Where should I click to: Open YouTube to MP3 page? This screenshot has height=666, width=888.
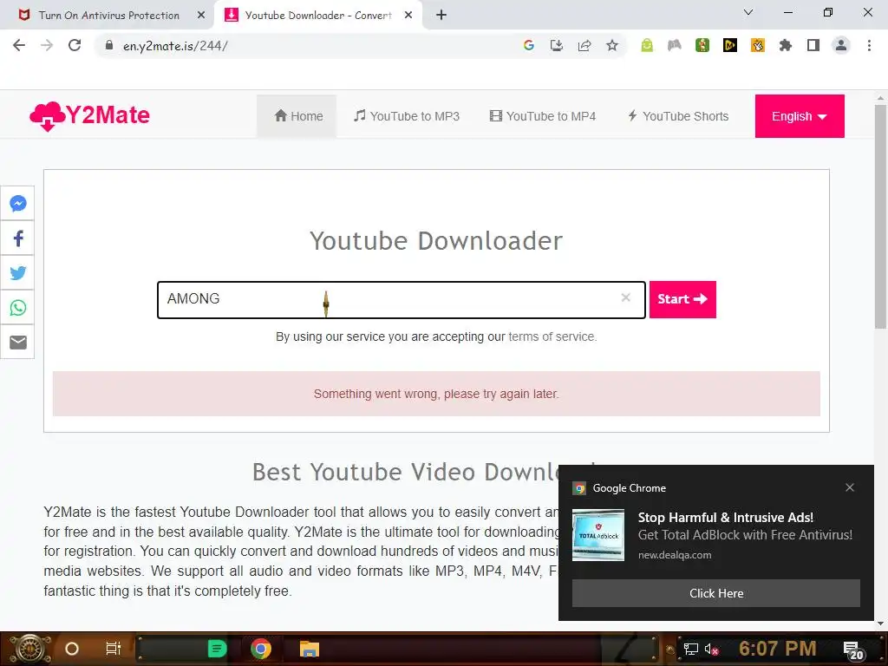coord(407,116)
